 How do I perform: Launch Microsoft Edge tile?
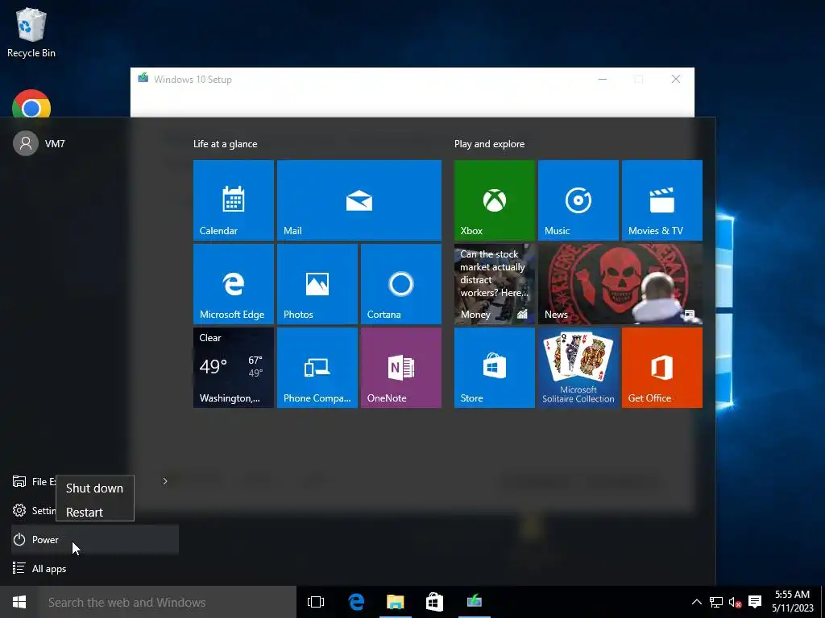233,284
